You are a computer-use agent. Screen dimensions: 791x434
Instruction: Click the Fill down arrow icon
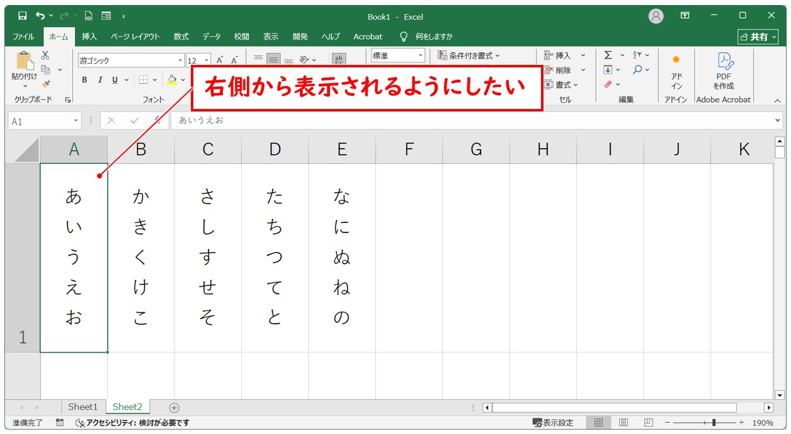click(608, 70)
